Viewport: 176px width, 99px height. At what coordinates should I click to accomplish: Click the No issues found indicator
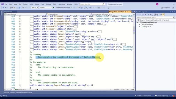tap(21, 90)
